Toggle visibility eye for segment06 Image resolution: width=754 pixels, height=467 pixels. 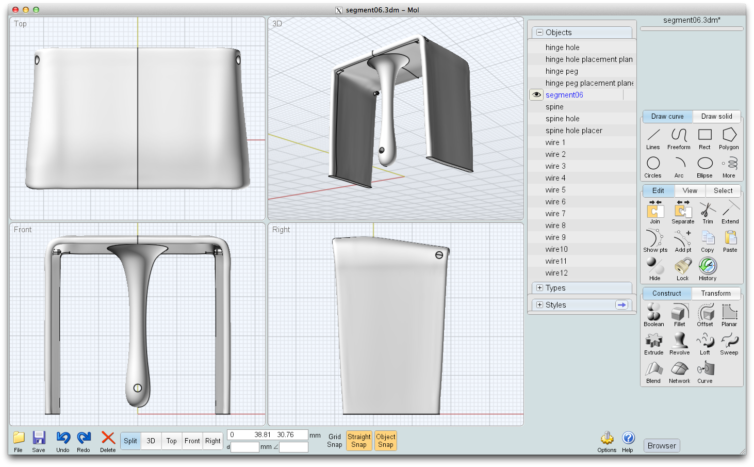point(536,95)
